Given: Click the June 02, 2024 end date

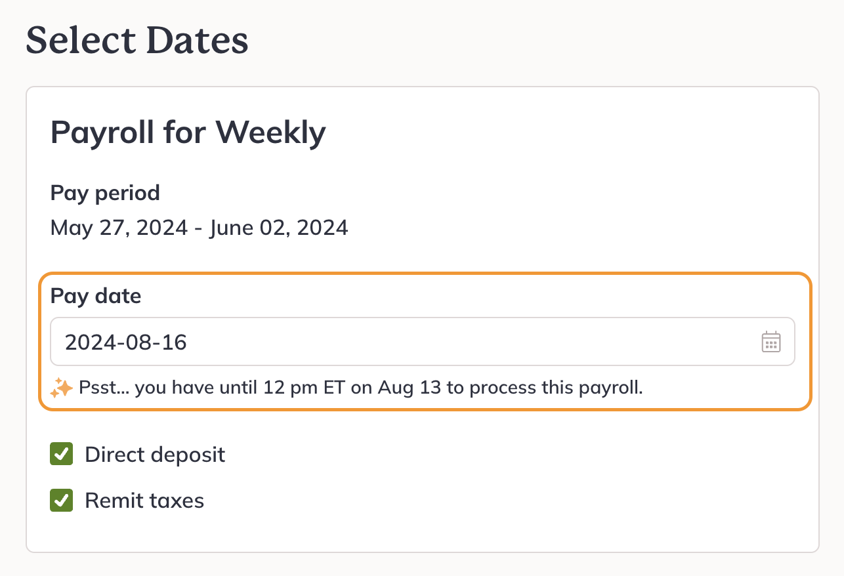Looking at the screenshot, I should coord(278,228).
